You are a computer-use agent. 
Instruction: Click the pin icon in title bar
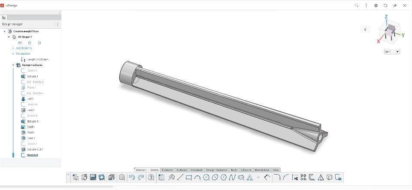point(395,5)
